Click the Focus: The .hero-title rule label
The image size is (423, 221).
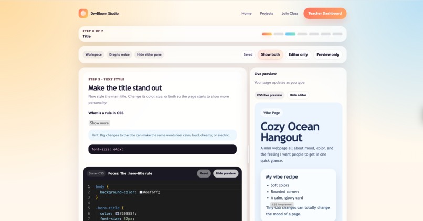pos(130,173)
